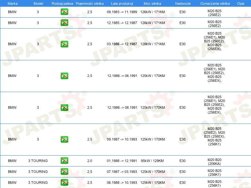Click 3 TOURING model in 06.1988 row
This screenshot has height=188, width=251.
tap(38, 183)
